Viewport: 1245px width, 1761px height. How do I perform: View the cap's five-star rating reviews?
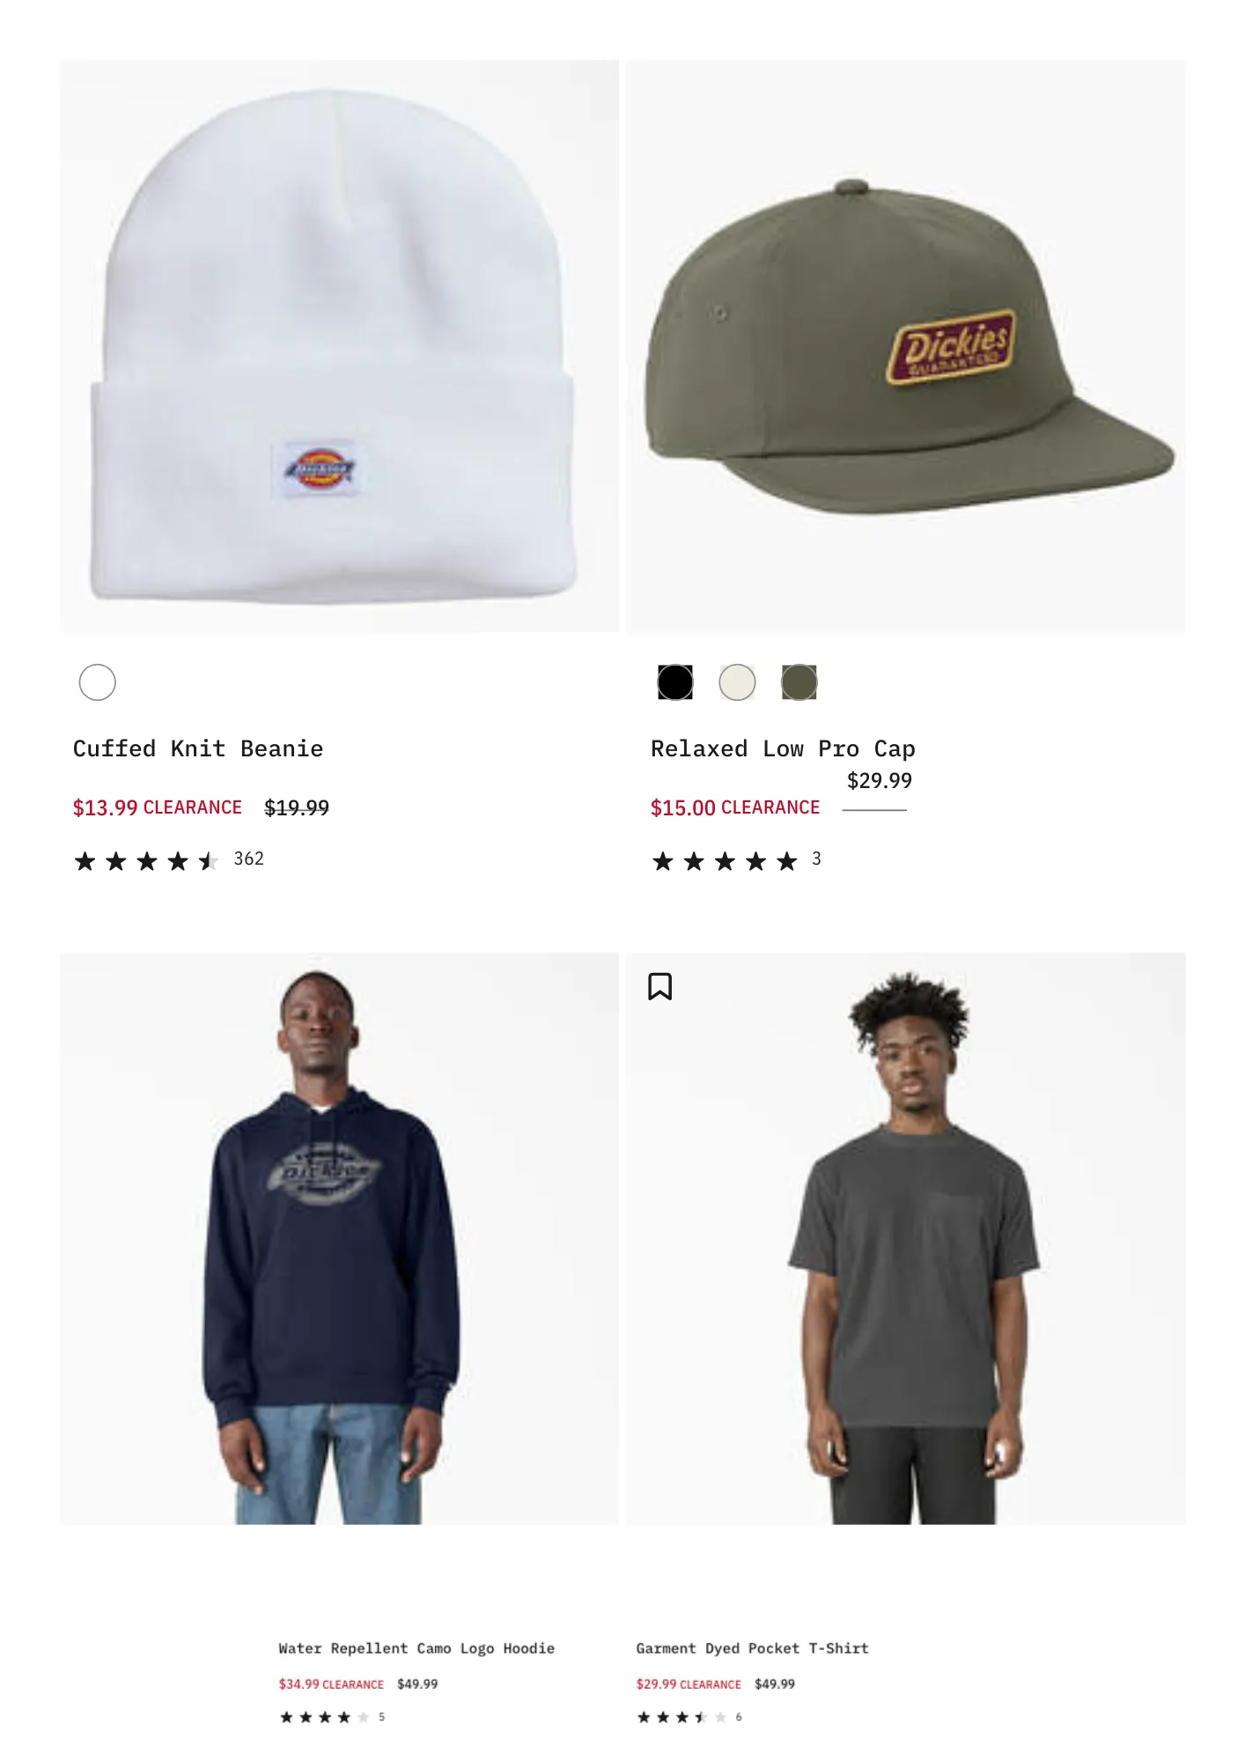coord(736,860)
